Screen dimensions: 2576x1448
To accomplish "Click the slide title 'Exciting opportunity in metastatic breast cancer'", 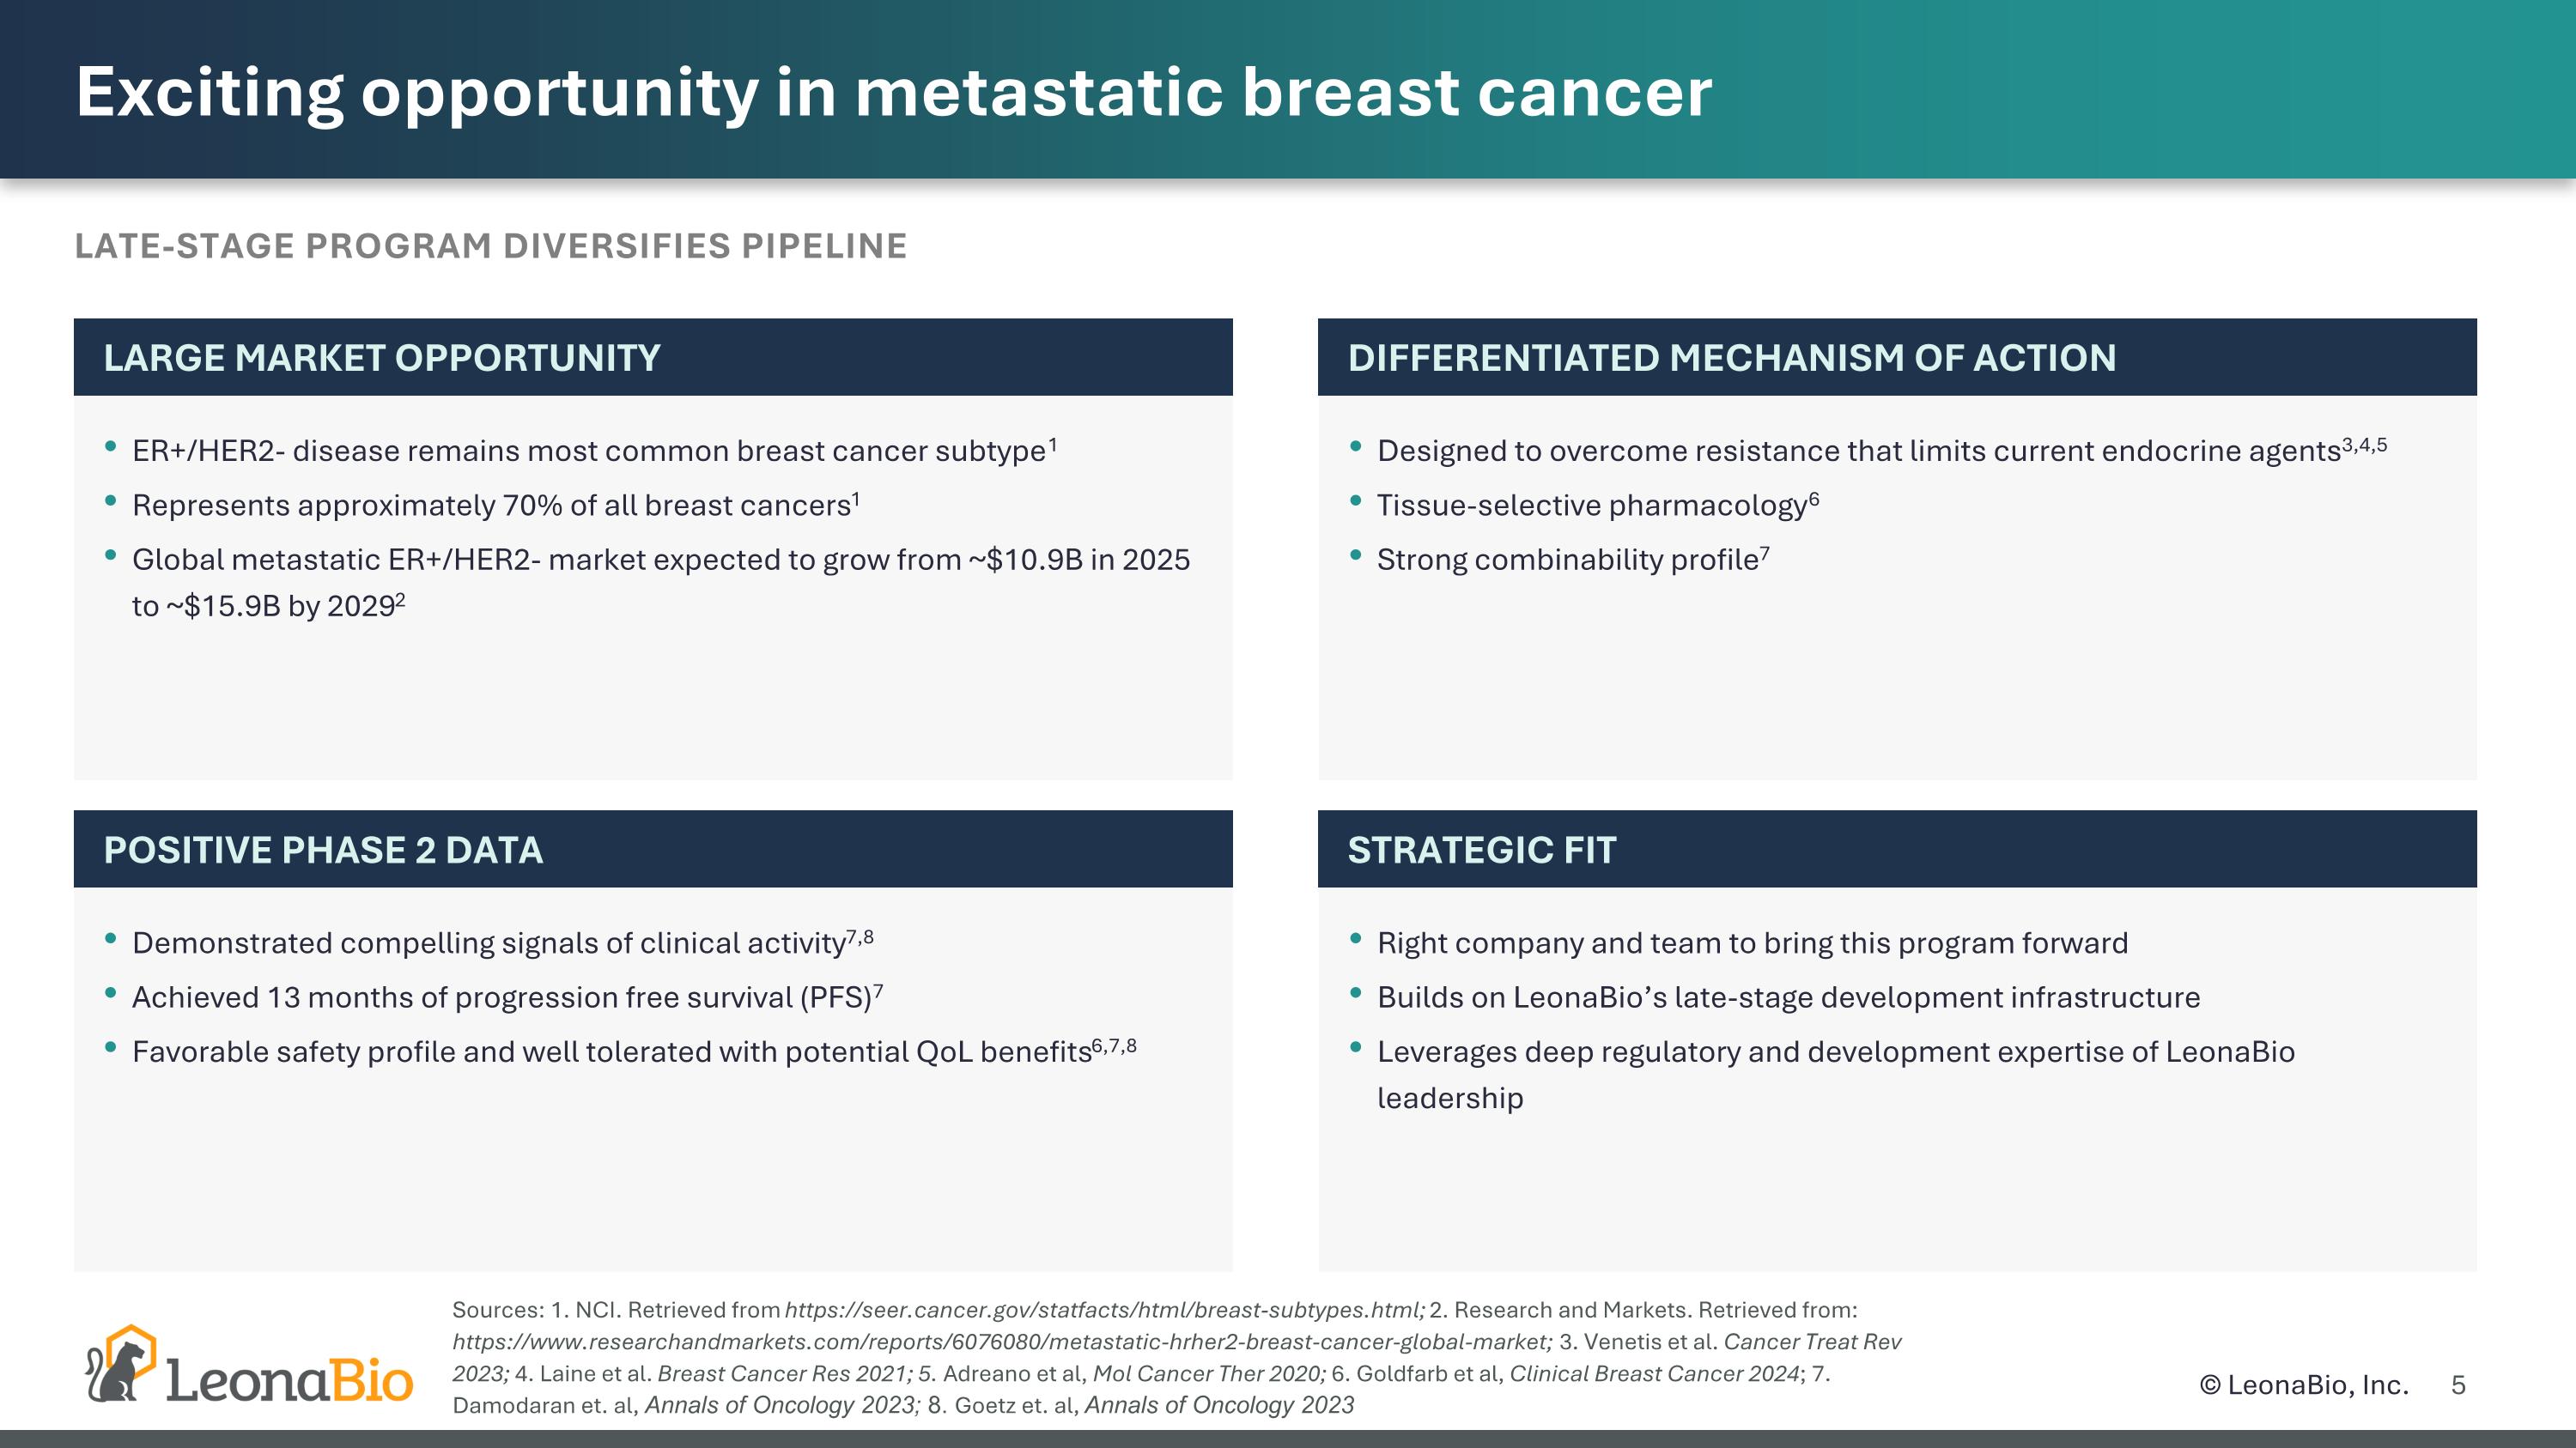I will point(893,92).
